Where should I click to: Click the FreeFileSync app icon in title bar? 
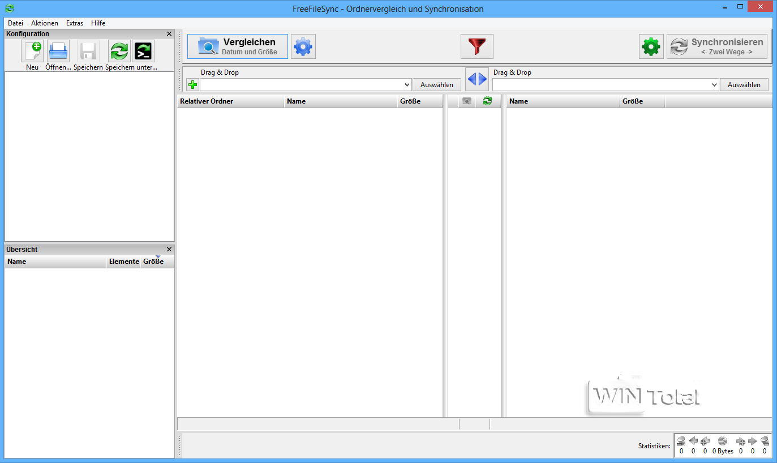pos(10,8)
